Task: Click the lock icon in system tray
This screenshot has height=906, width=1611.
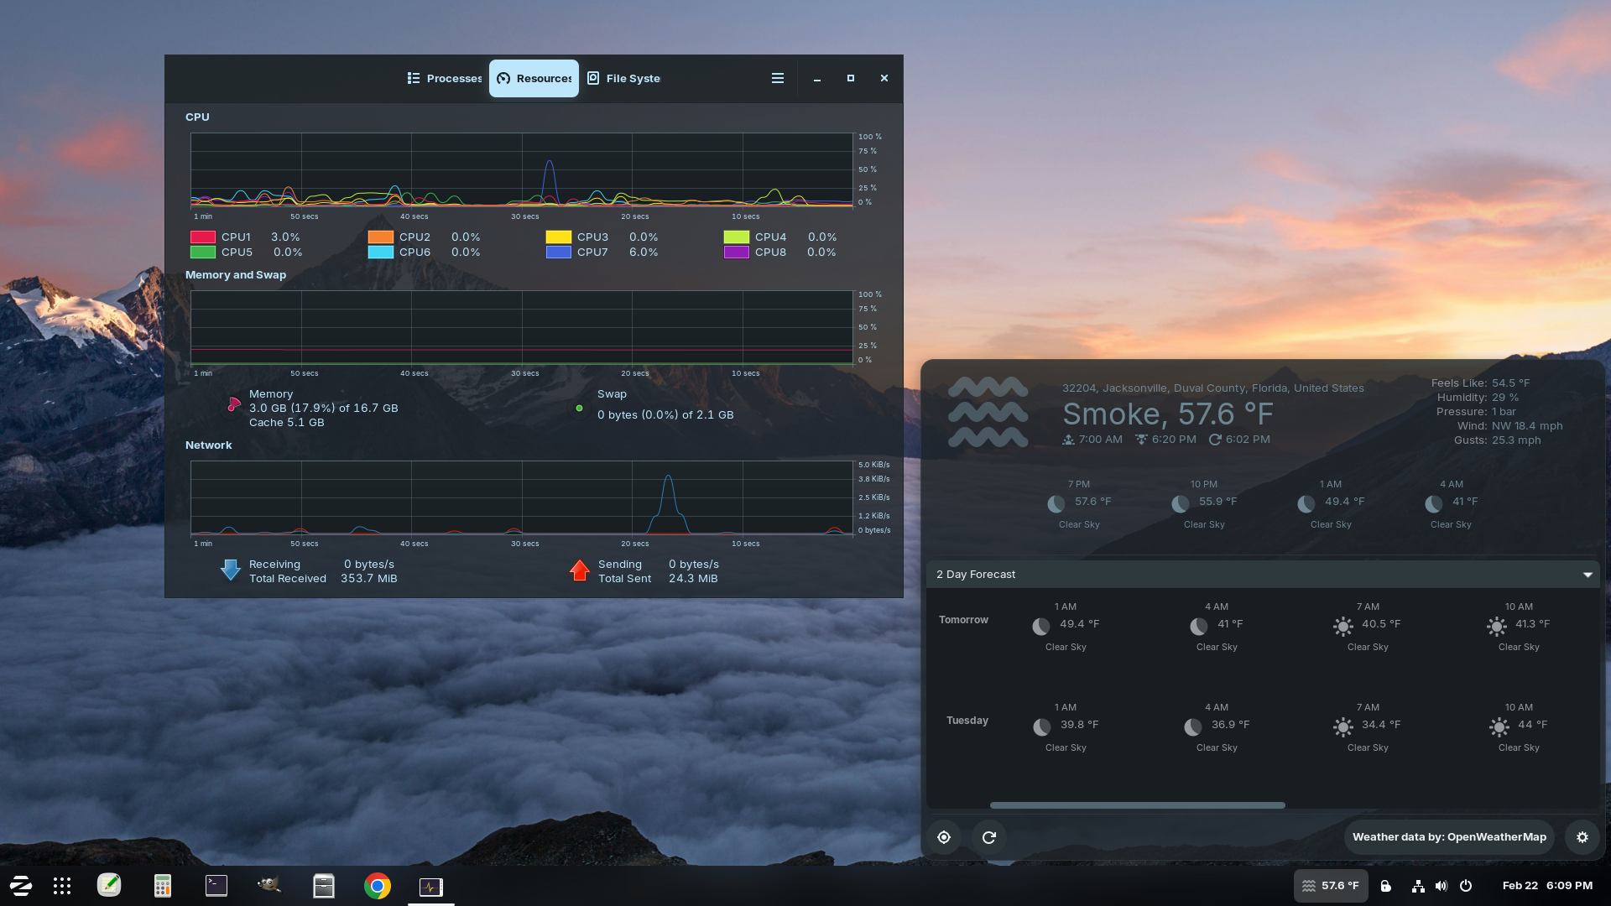Action: [1386, 886]
